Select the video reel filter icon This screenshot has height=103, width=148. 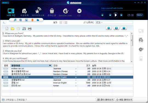[21, 20]
